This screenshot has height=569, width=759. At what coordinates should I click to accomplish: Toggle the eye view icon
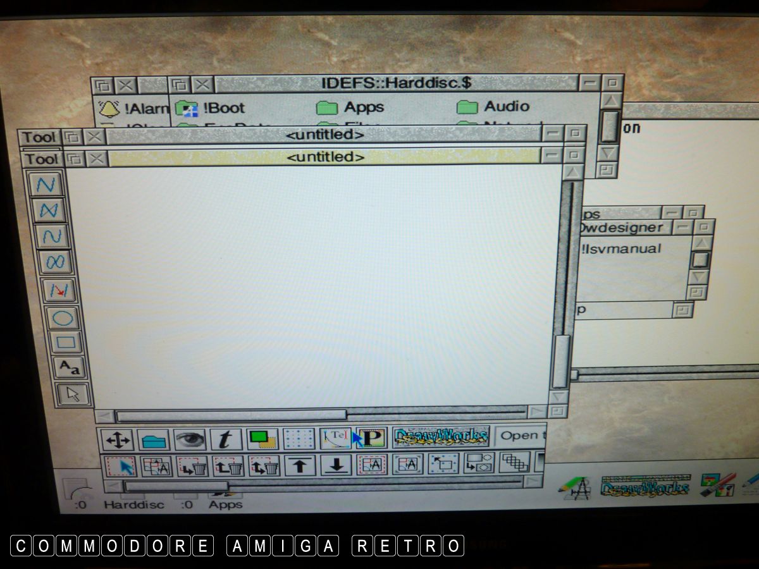click(x=190, y=439)
